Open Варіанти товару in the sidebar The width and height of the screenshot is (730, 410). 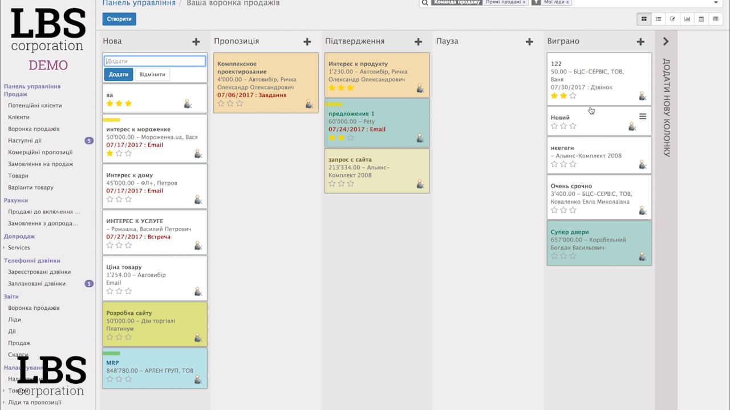(x=31, y=187)
